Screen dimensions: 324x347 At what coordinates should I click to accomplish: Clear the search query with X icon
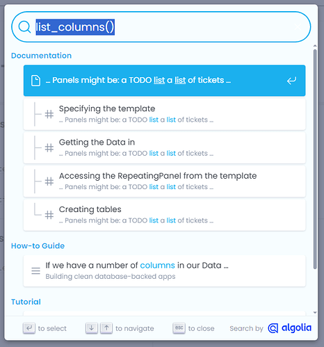(298, 27)
